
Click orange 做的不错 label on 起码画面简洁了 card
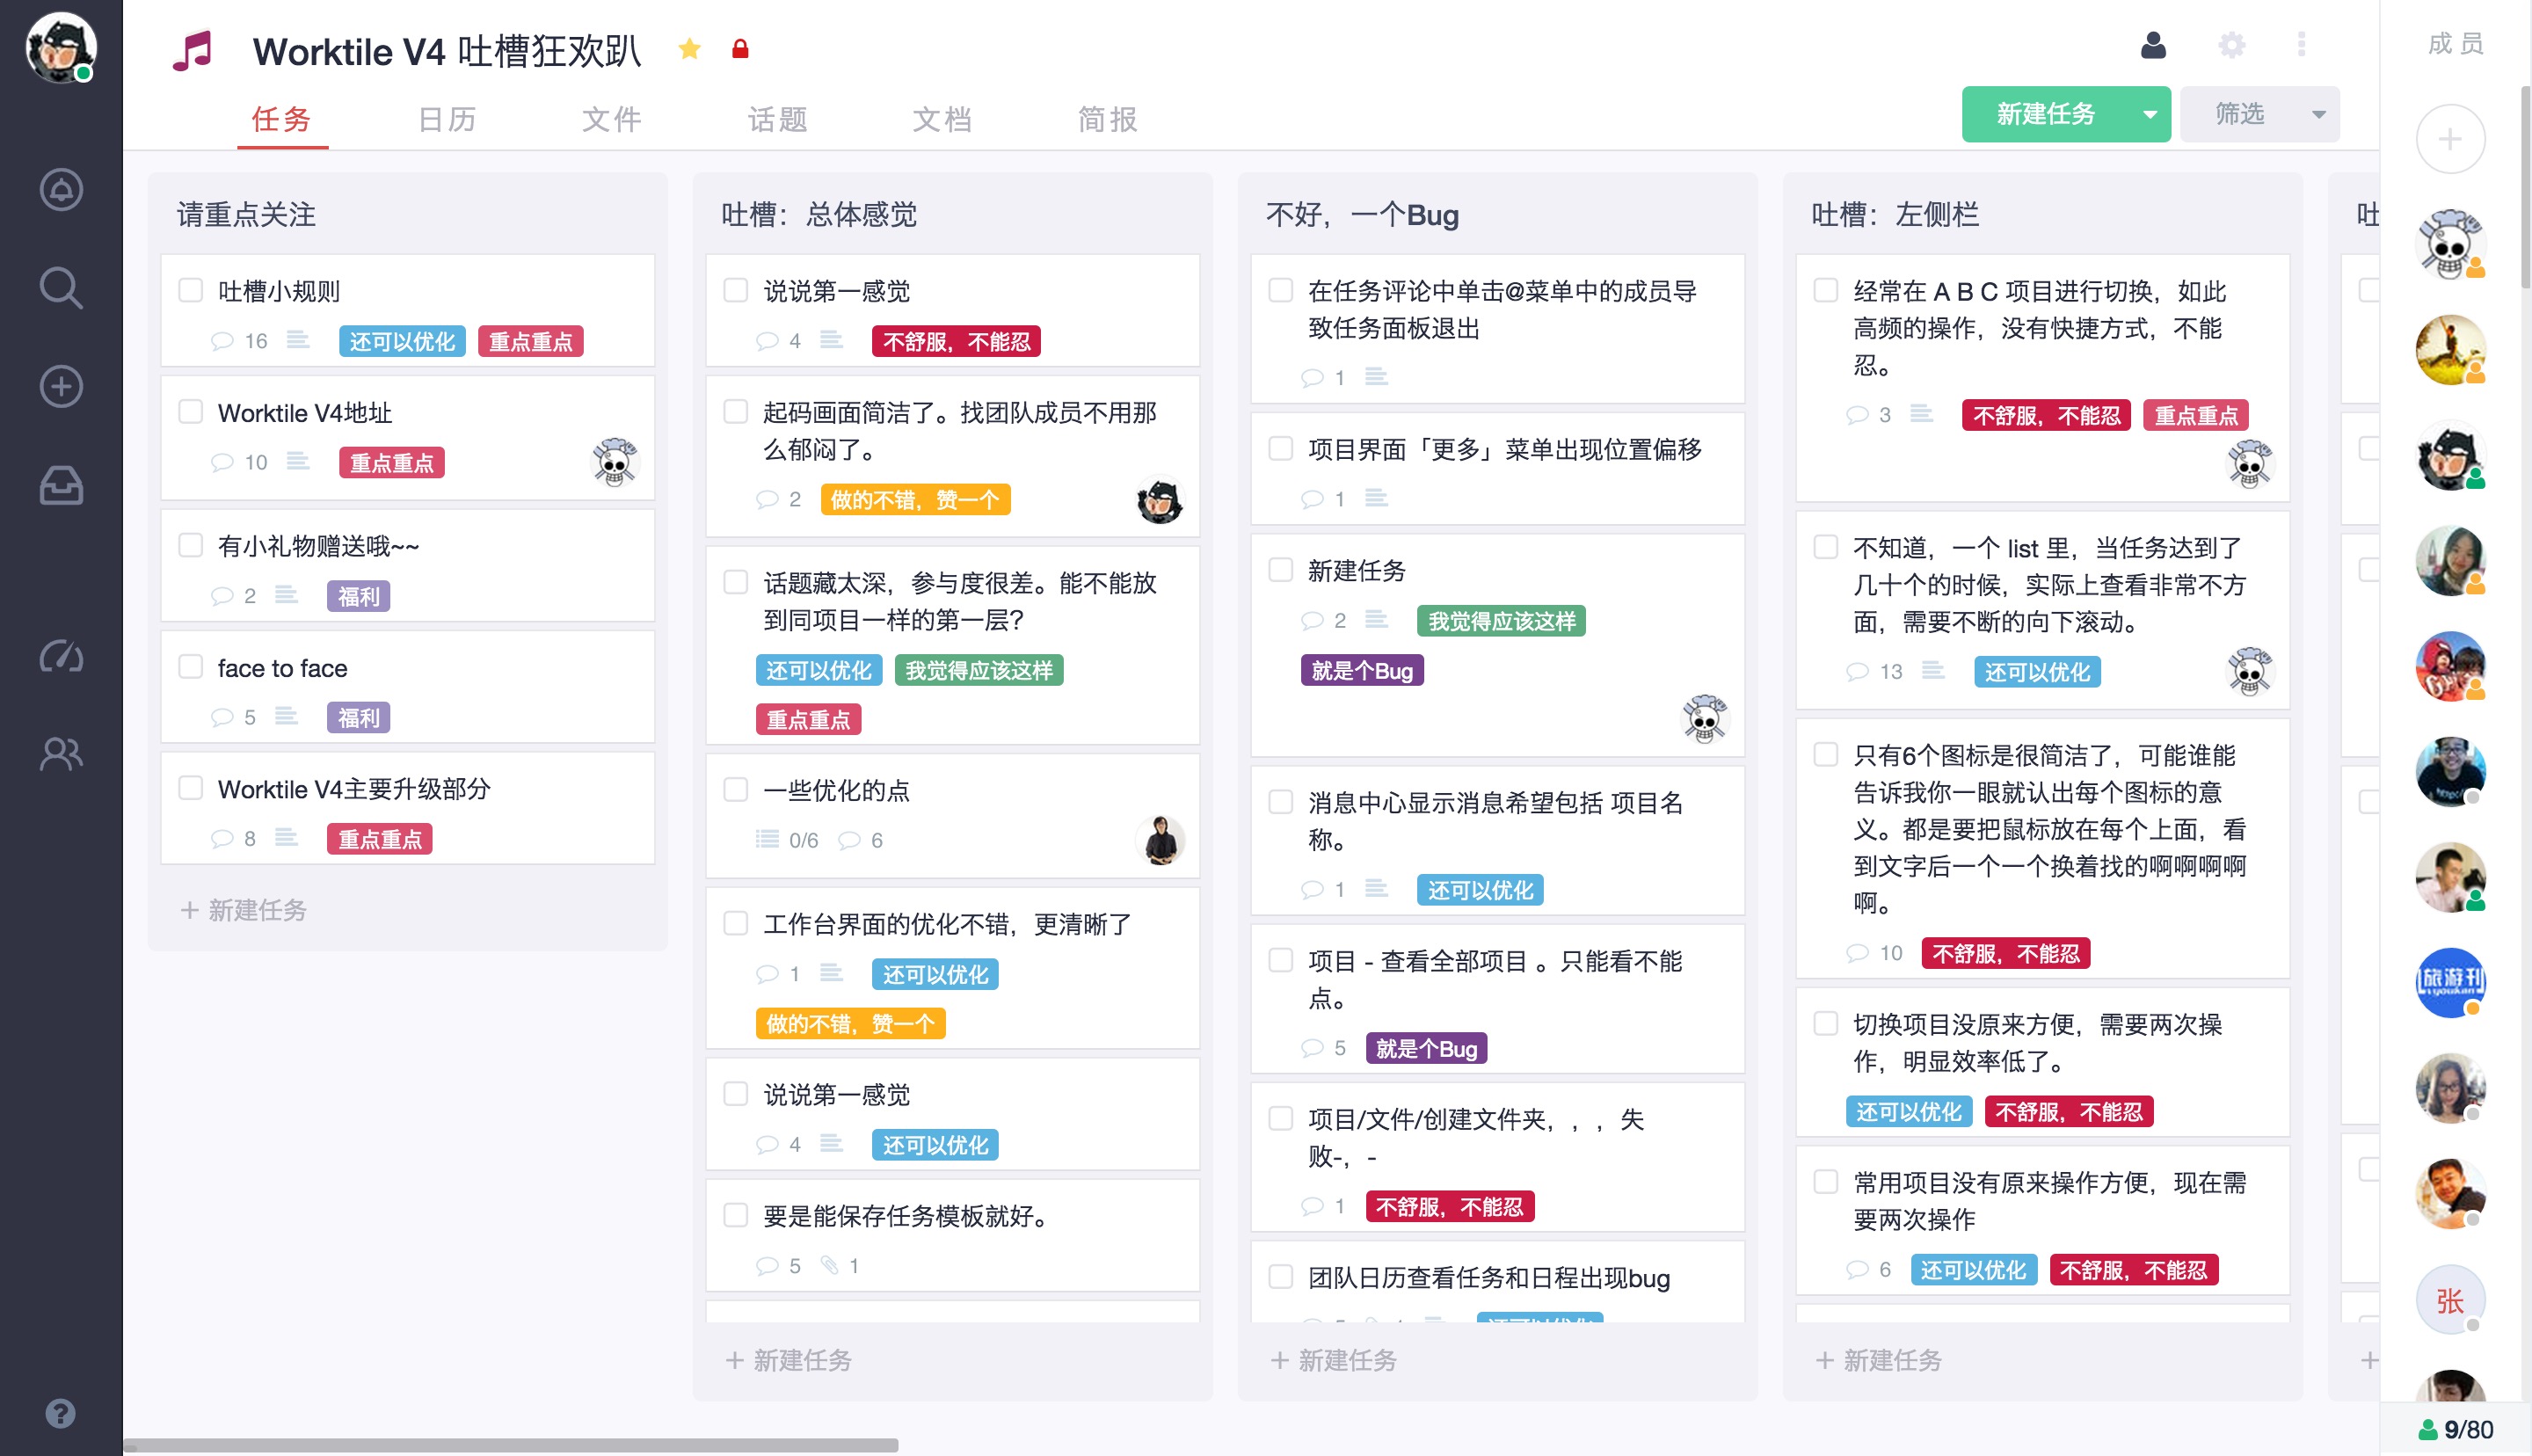(914, 500)
